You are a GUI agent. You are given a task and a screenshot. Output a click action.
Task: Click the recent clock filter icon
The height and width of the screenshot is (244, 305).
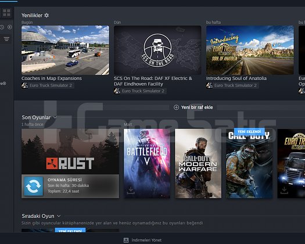click(x=2, y=27)
